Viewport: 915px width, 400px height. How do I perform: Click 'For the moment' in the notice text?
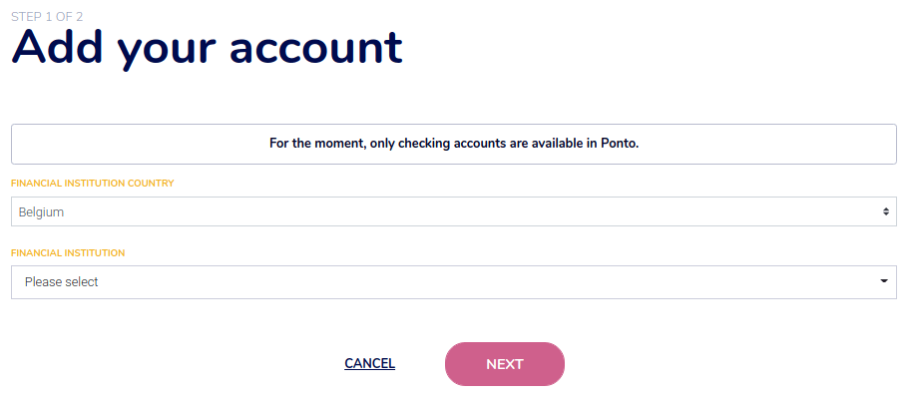[x=315, y=144]
